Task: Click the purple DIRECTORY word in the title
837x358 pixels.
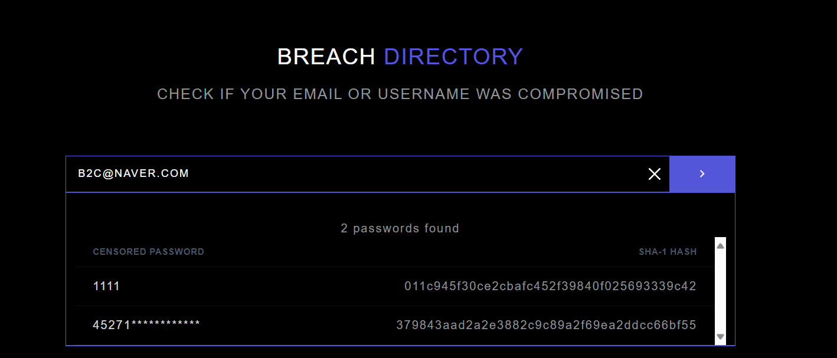Action: point(453,57)
